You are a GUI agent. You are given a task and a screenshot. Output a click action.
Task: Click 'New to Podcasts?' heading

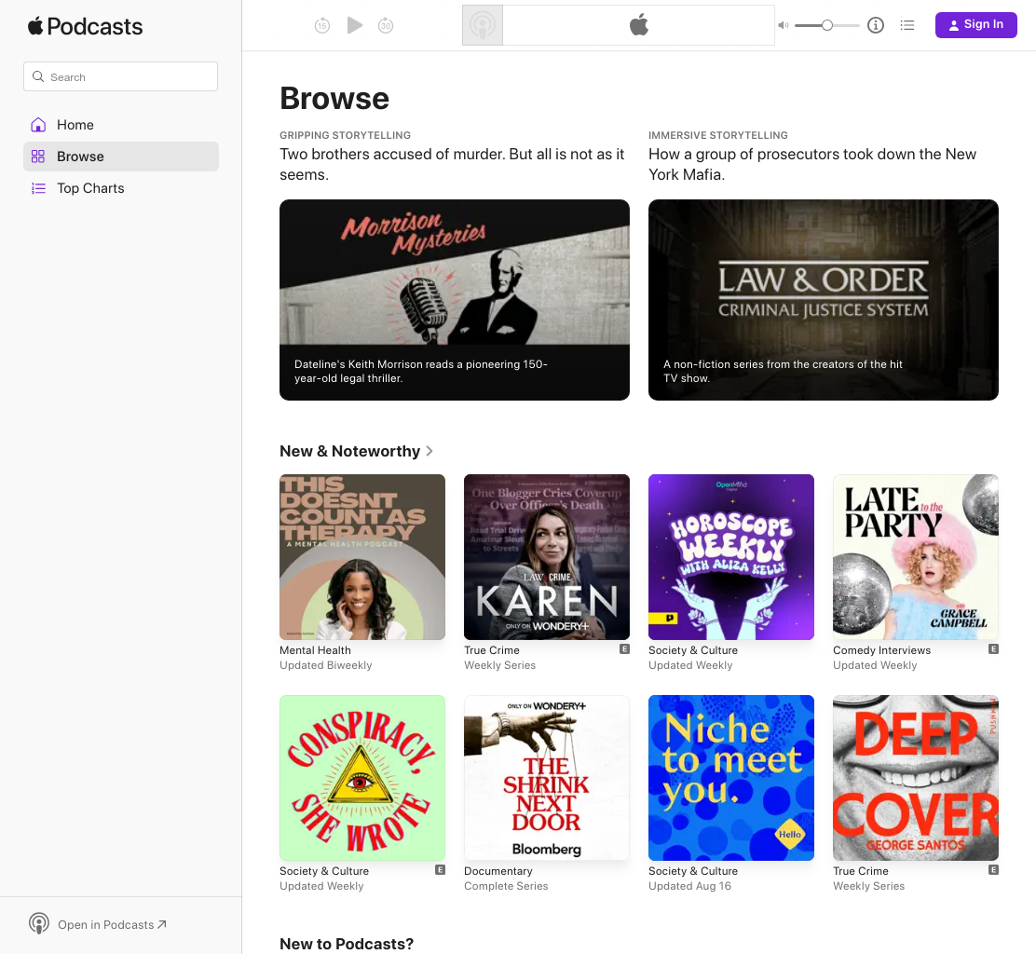(347, 944)
